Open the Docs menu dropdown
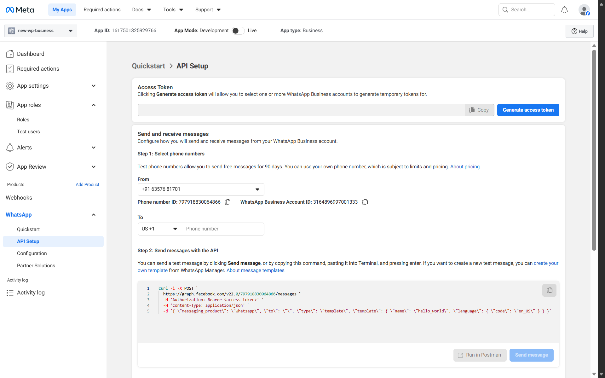This screenshot has height=378, width=605. point(141,10)
